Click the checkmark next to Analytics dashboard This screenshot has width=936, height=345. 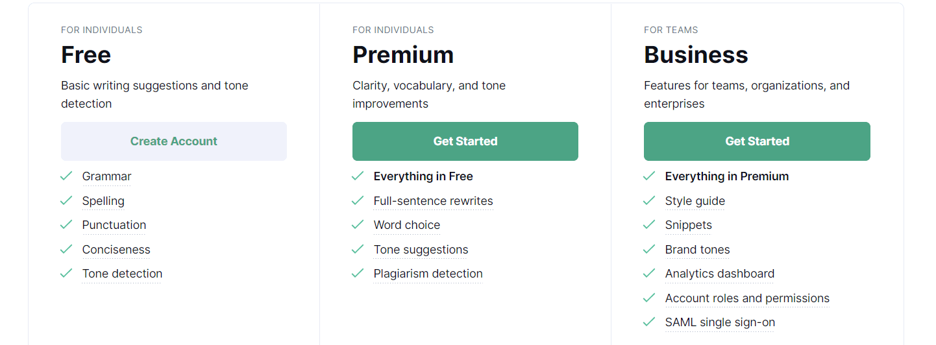pos(649,273)
